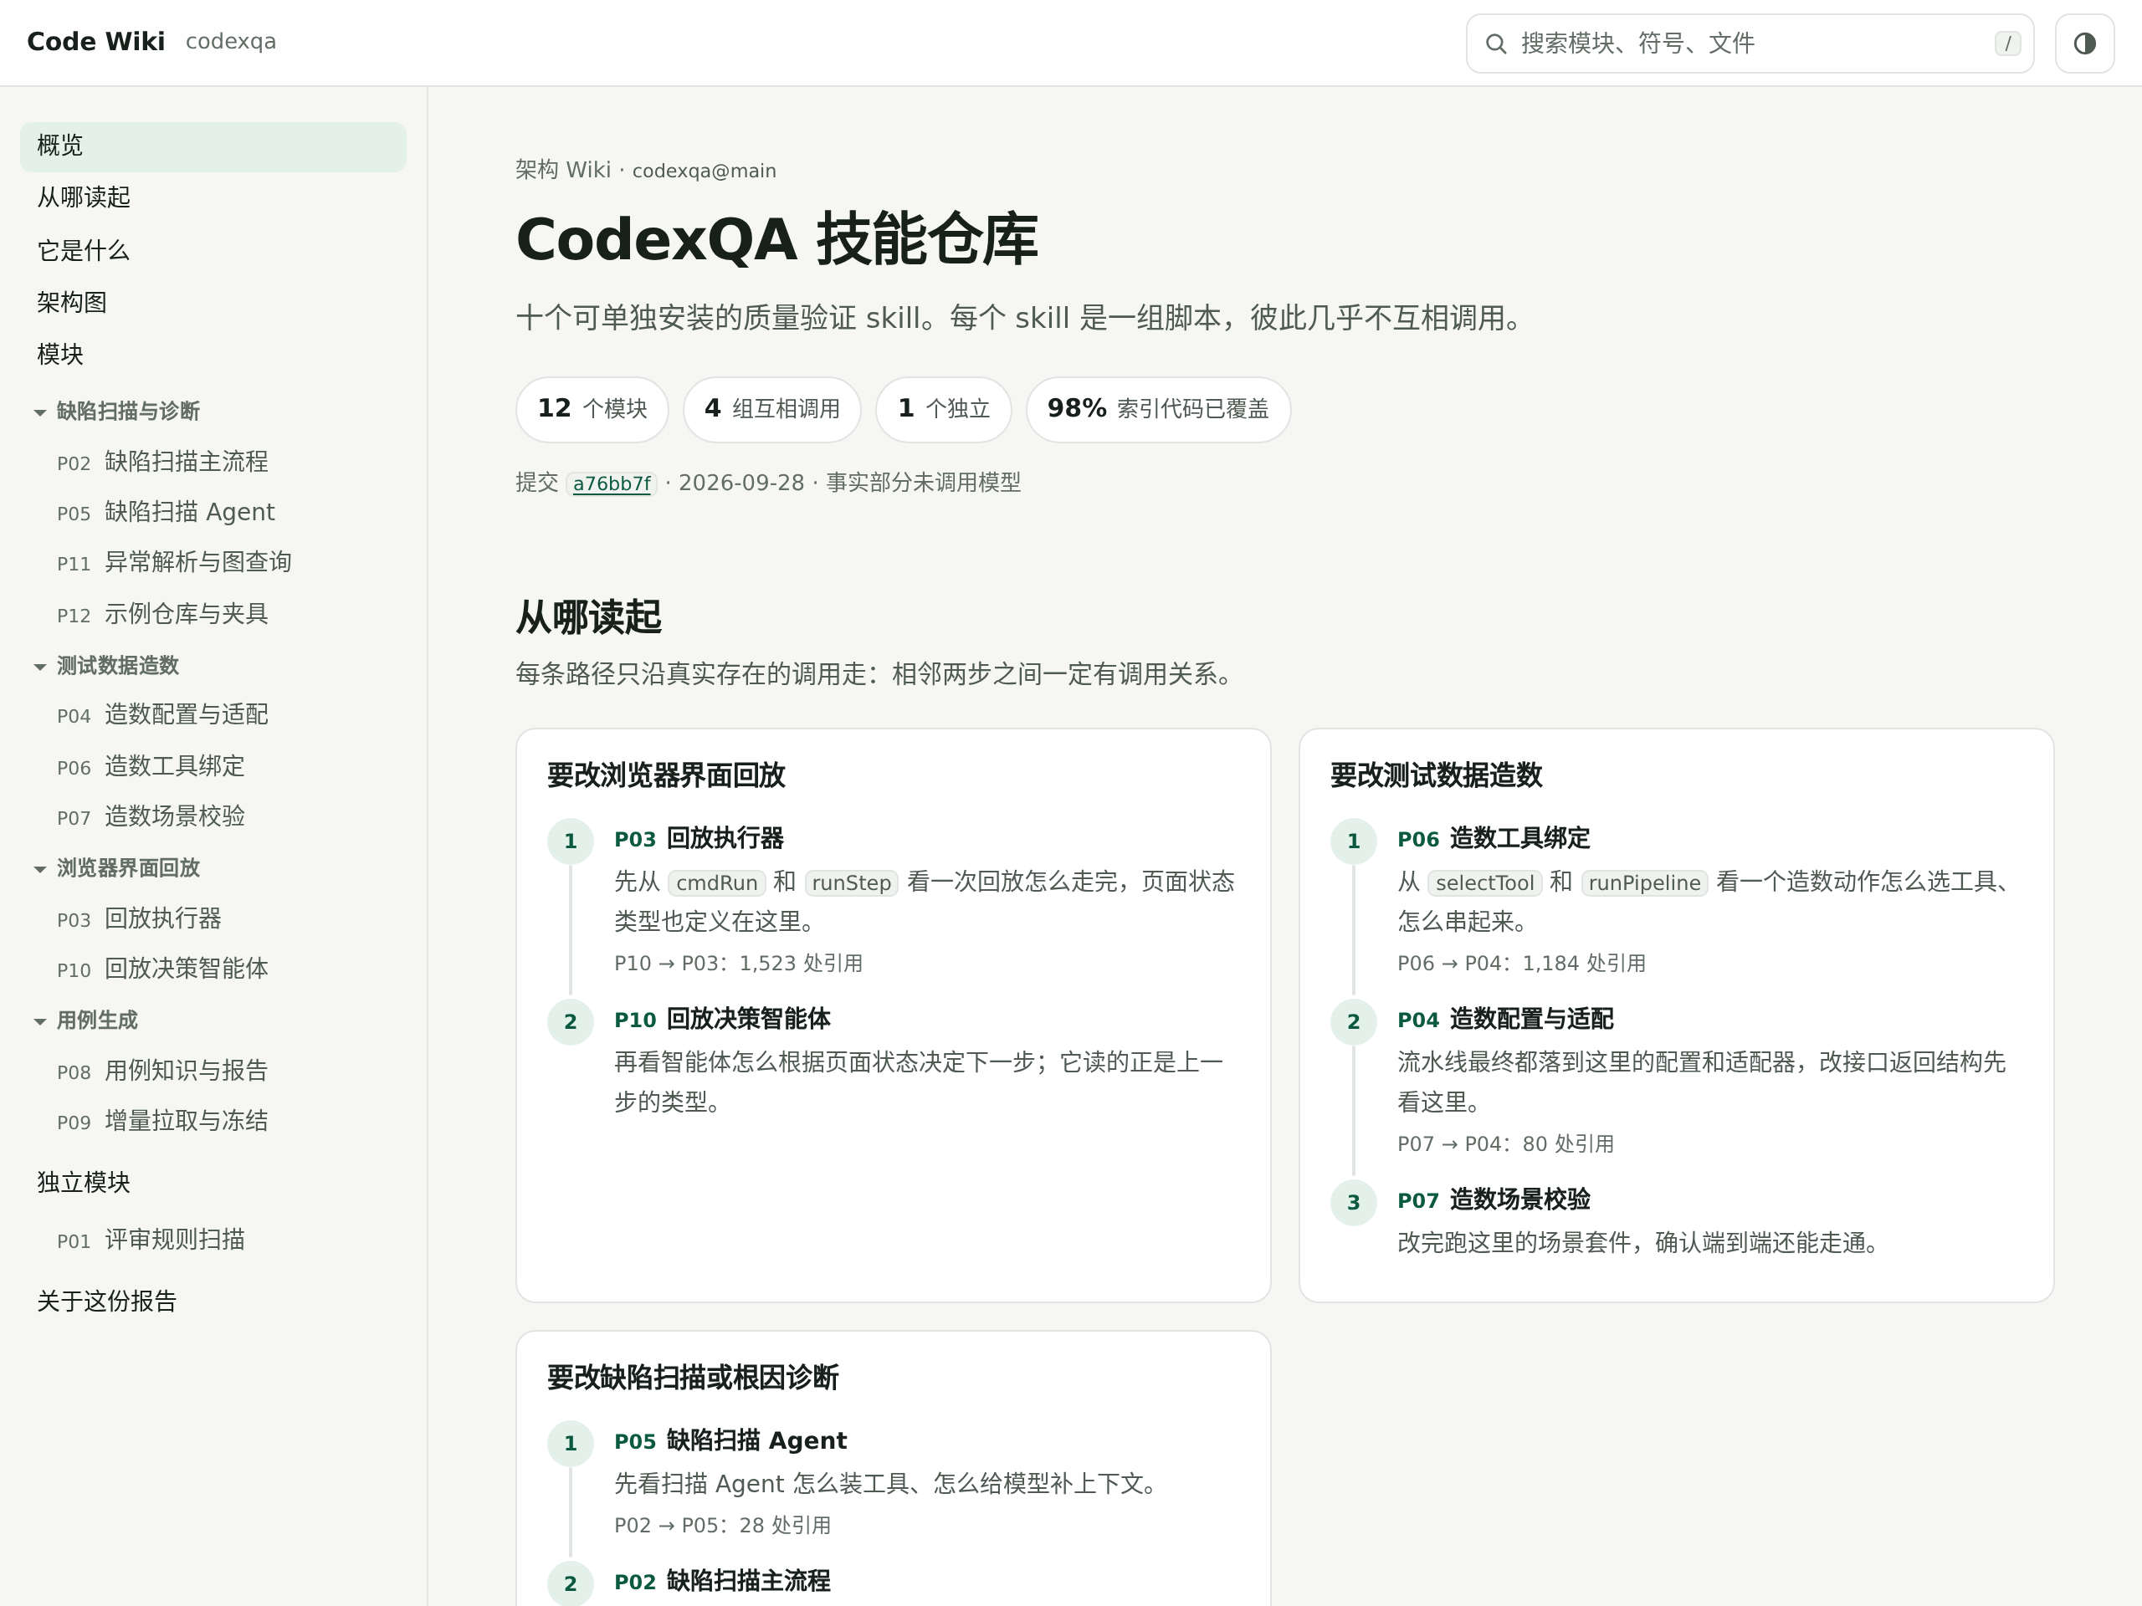The width and height of the screenshot is (2142, 1606).
Task: Select 概览 in the sidebar
Action: point(213,146)
